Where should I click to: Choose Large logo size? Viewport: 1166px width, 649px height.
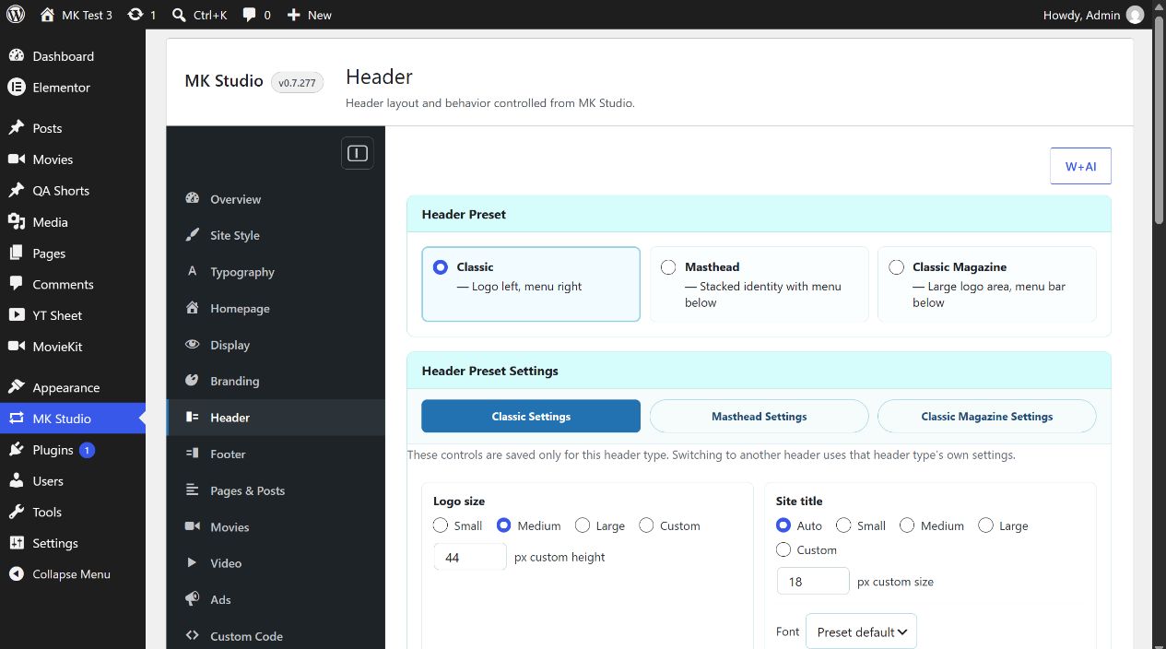(x=583, y=525)
